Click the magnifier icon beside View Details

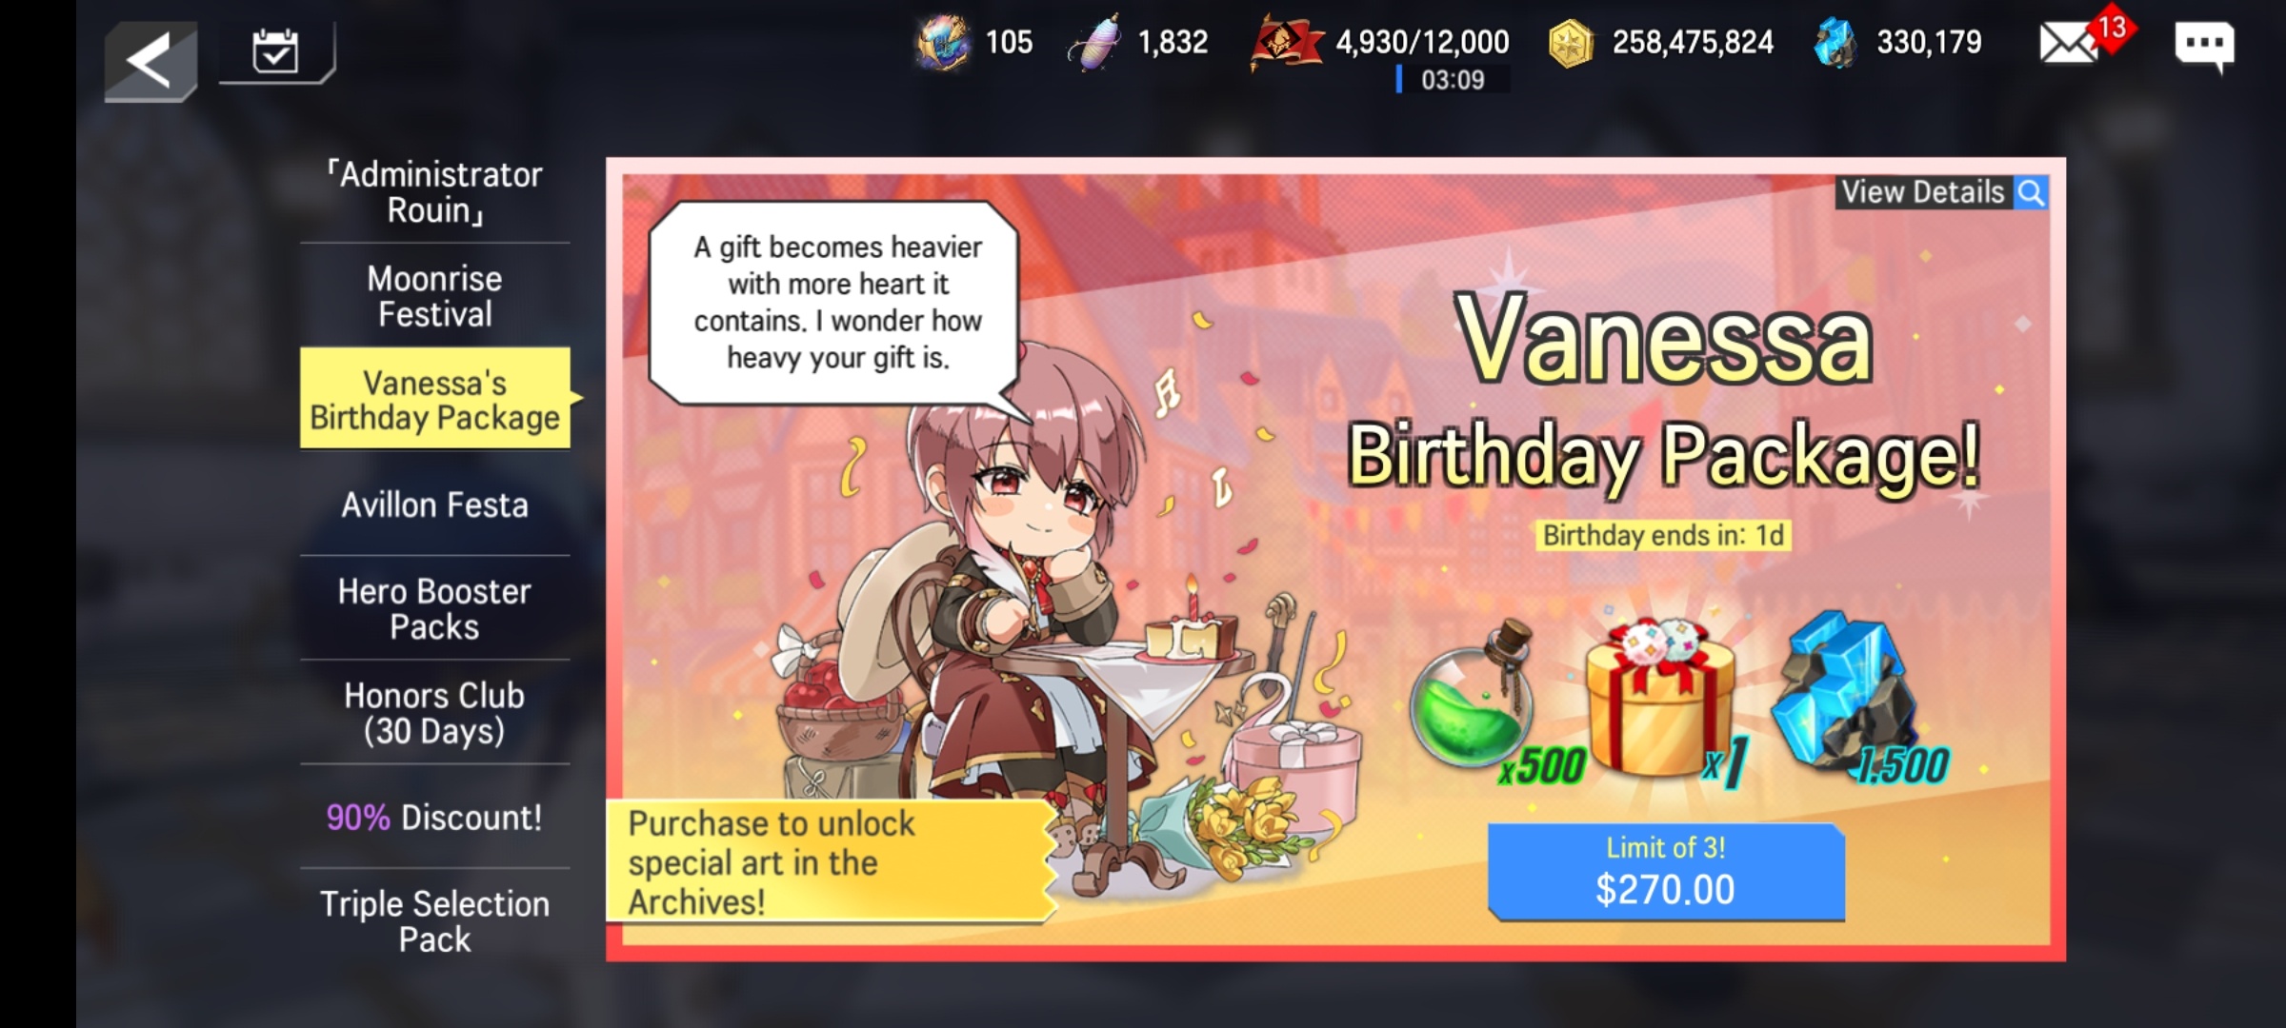2031,193
